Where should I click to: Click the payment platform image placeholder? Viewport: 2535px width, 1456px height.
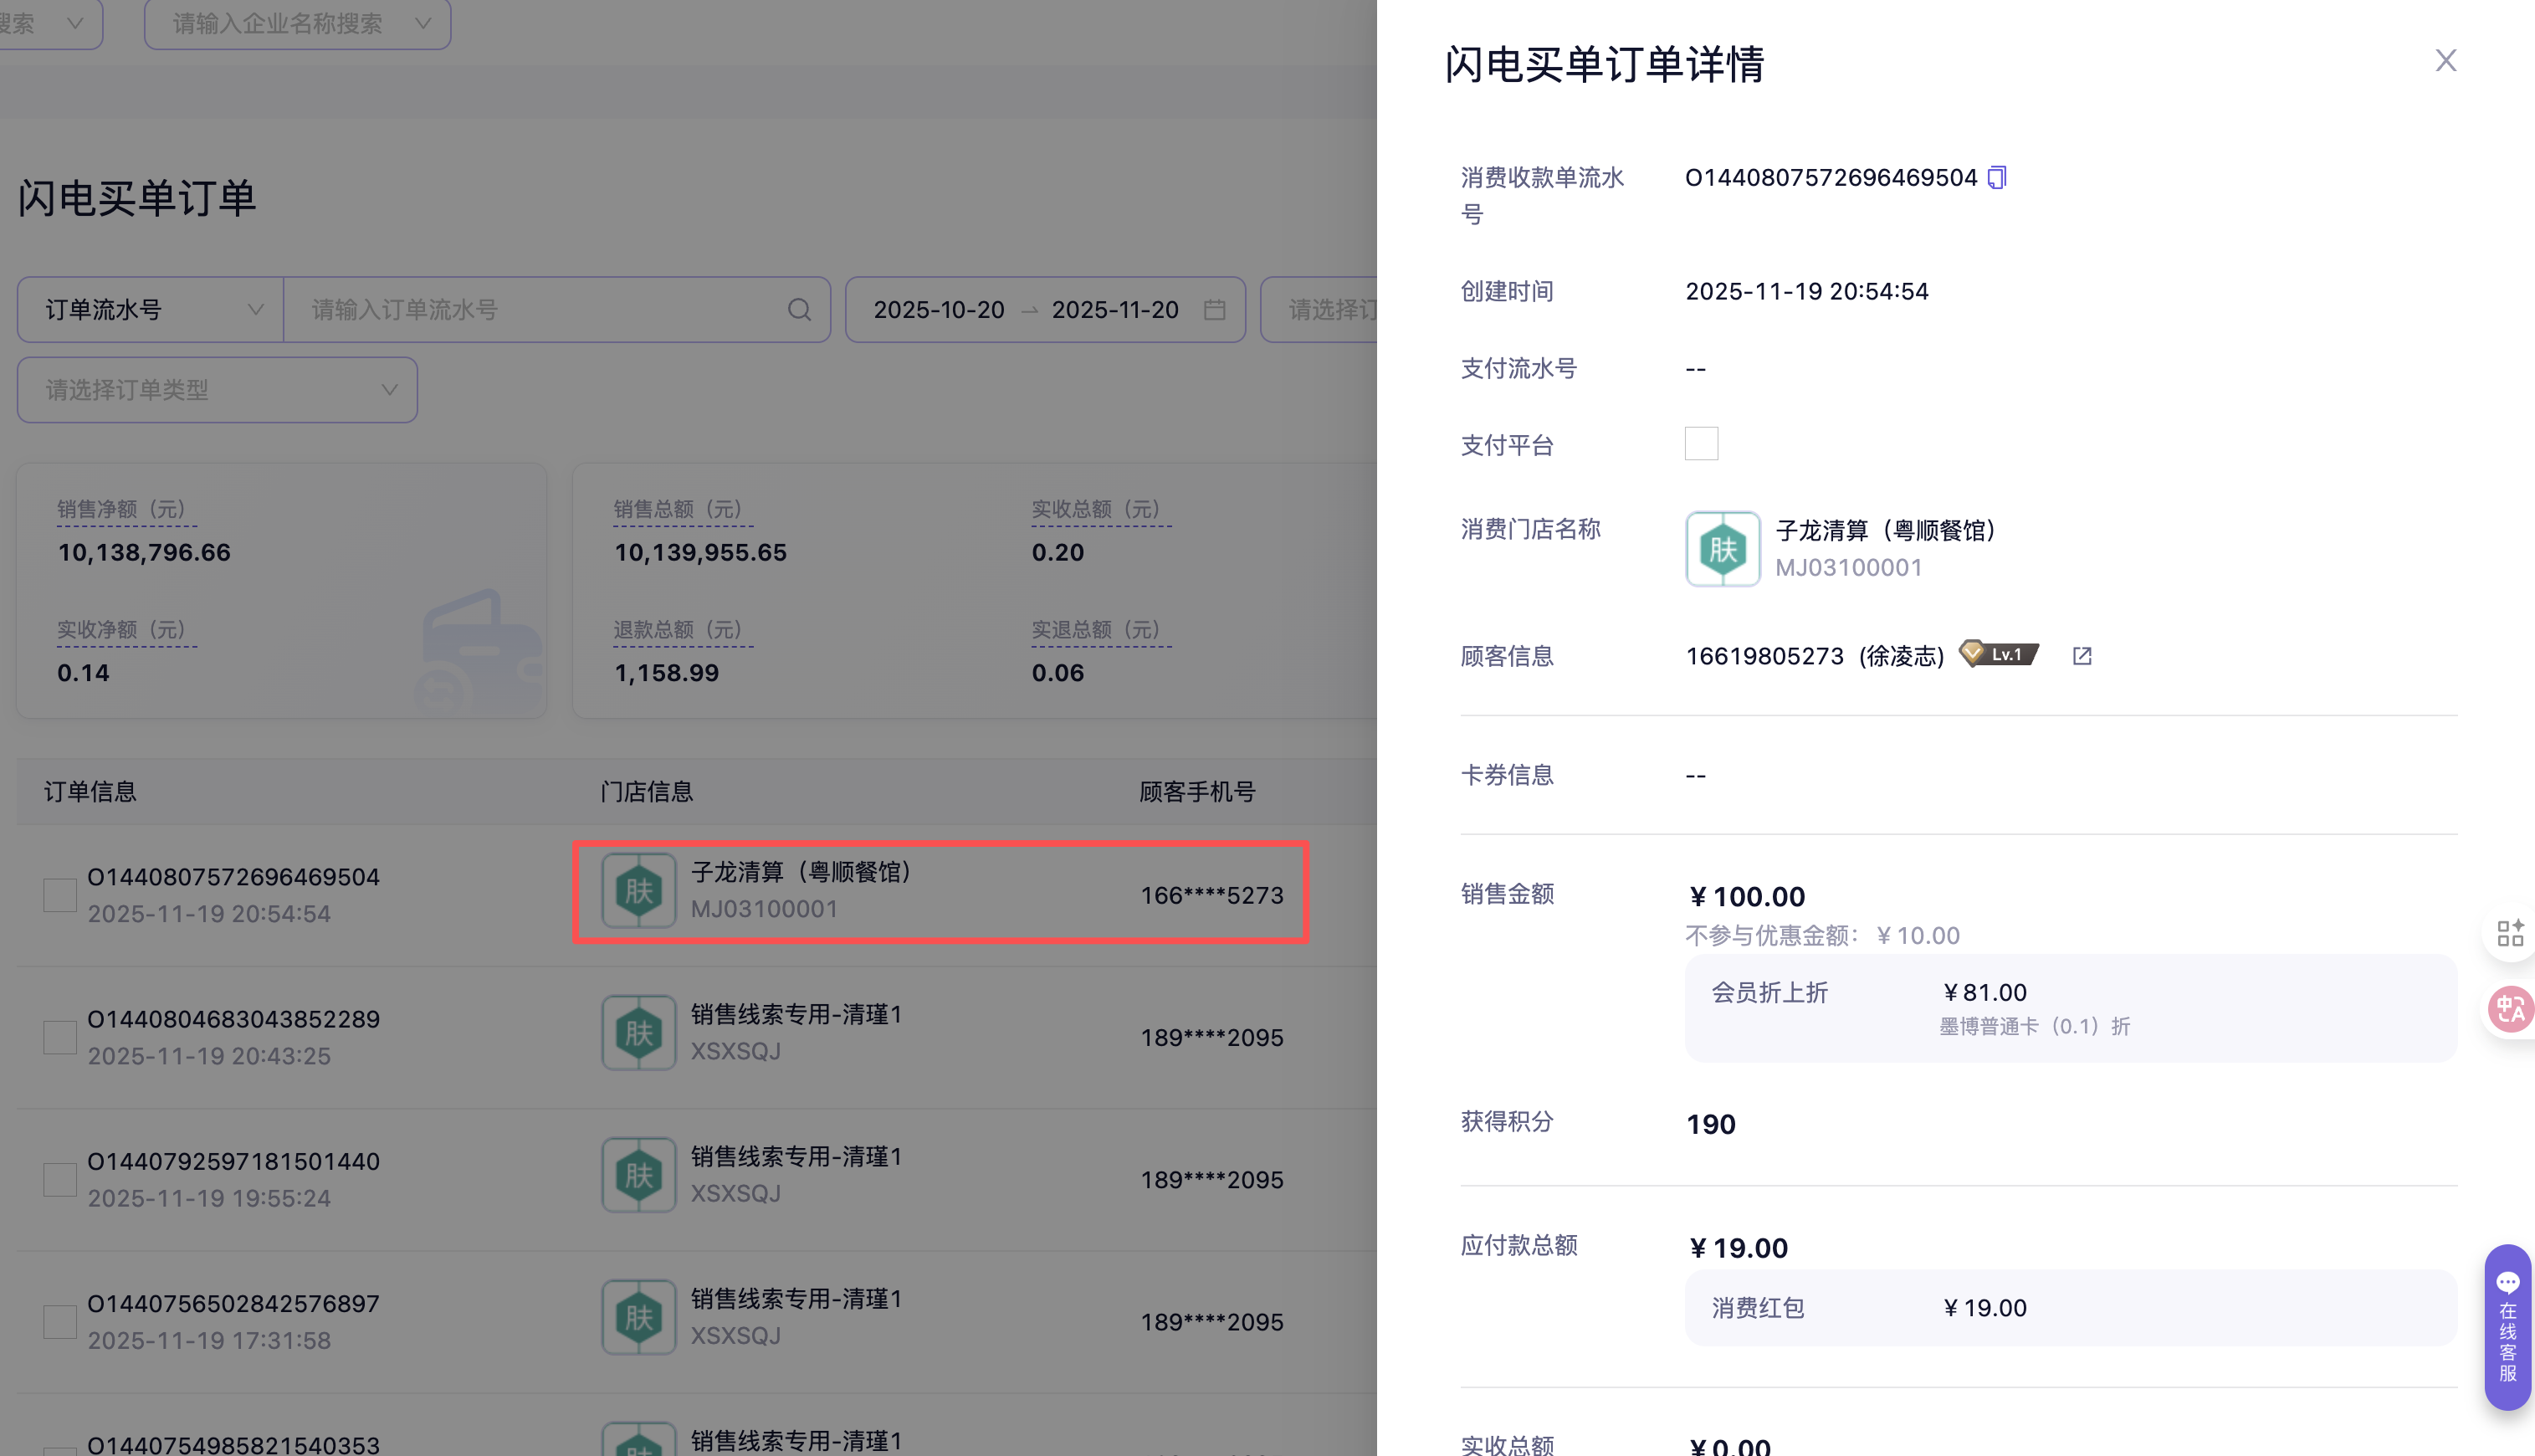[1700, 444]
